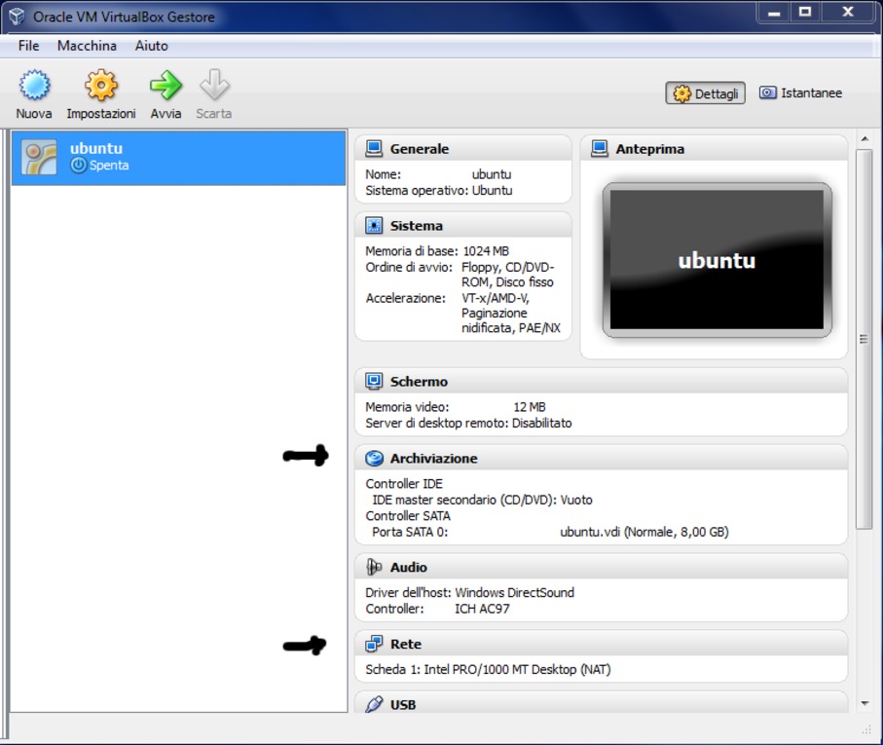Image resolution: width=883 pixels, height=745 pixels.
Task: Open the Schermo section header link
Action: 419,382
